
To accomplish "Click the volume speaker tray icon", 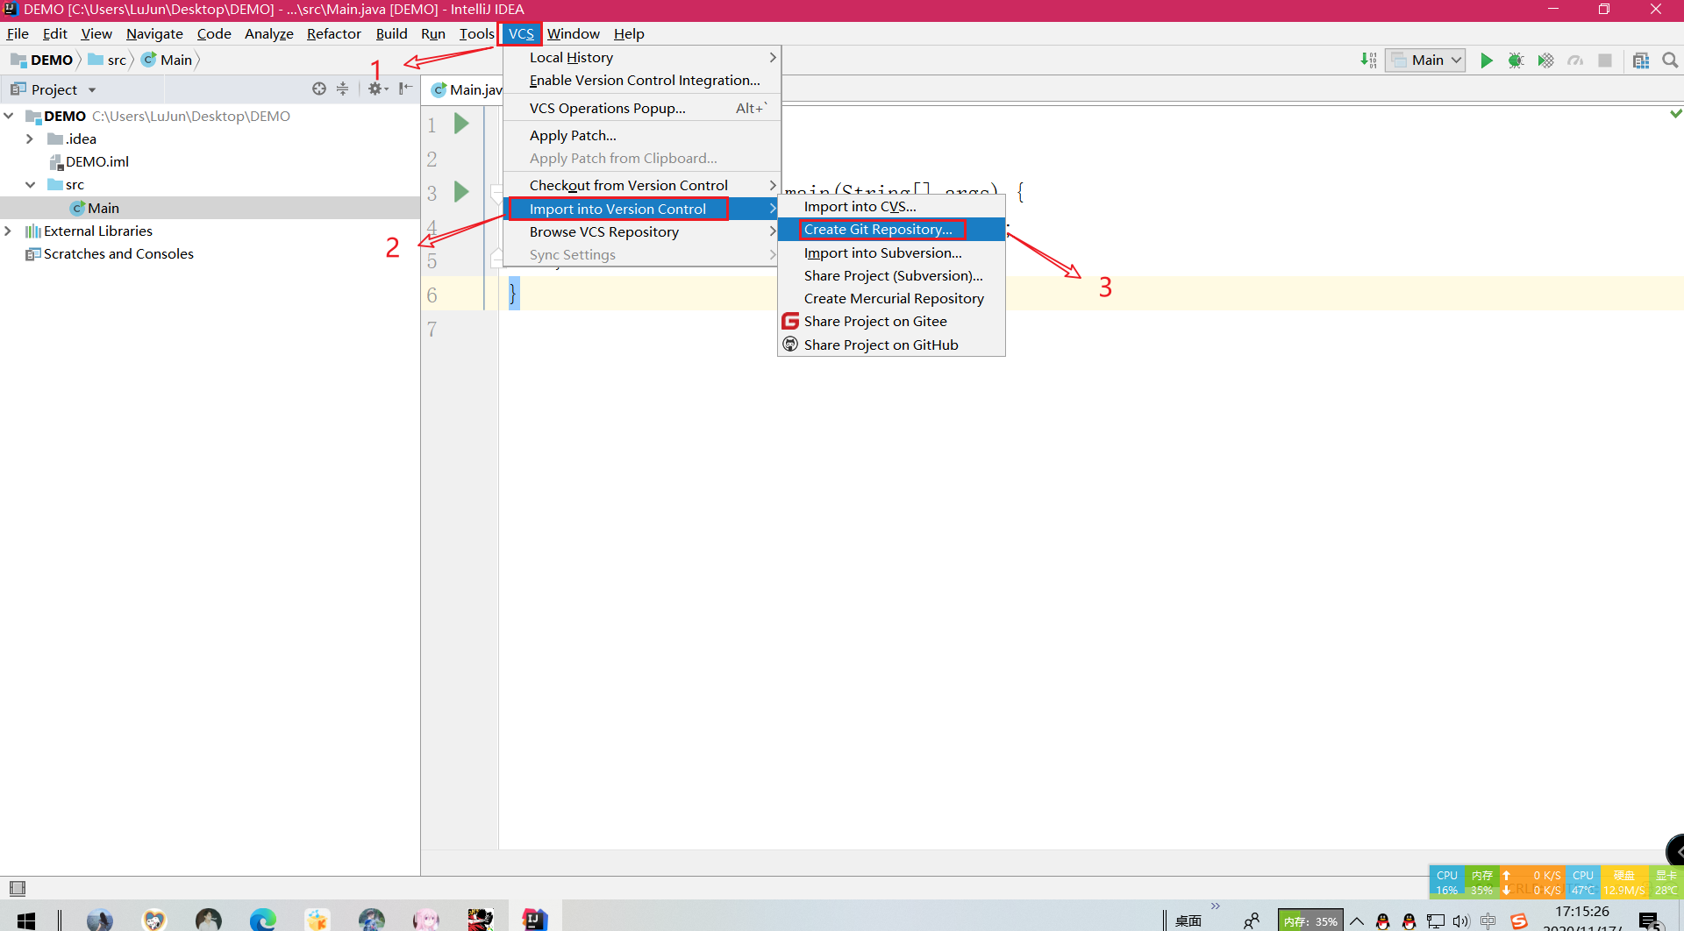I will [1460, 920].
